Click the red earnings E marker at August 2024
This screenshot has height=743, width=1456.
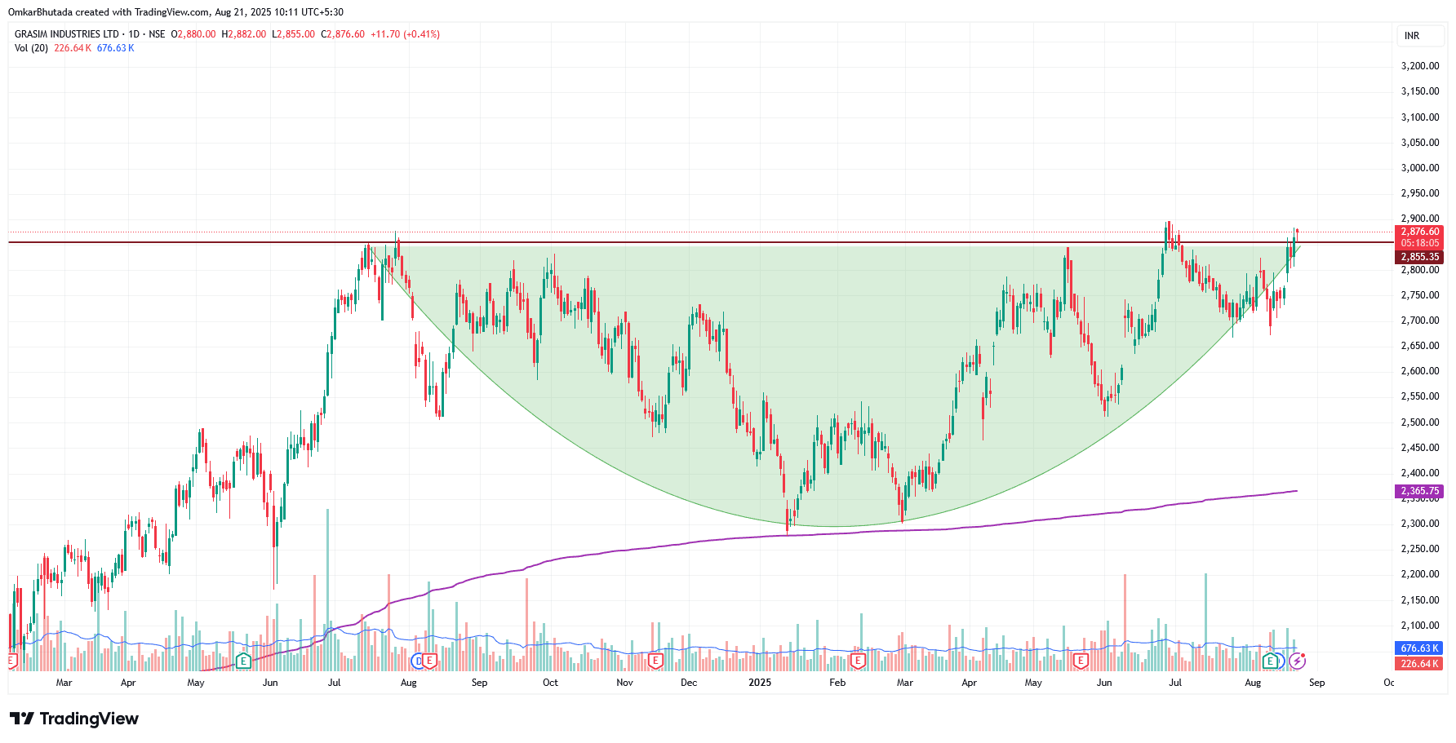click(429, 660)
